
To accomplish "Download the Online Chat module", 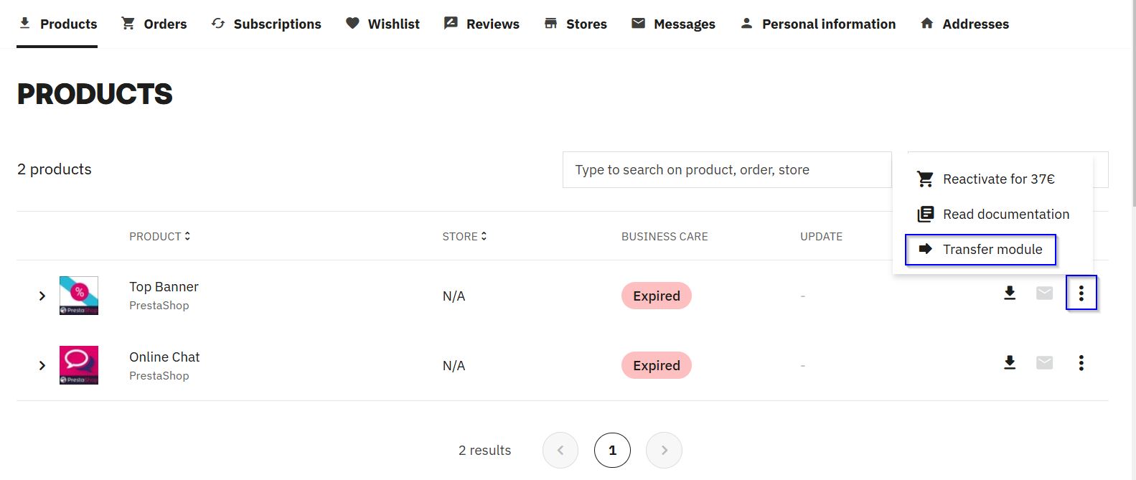I will [x=1009, y=363].
